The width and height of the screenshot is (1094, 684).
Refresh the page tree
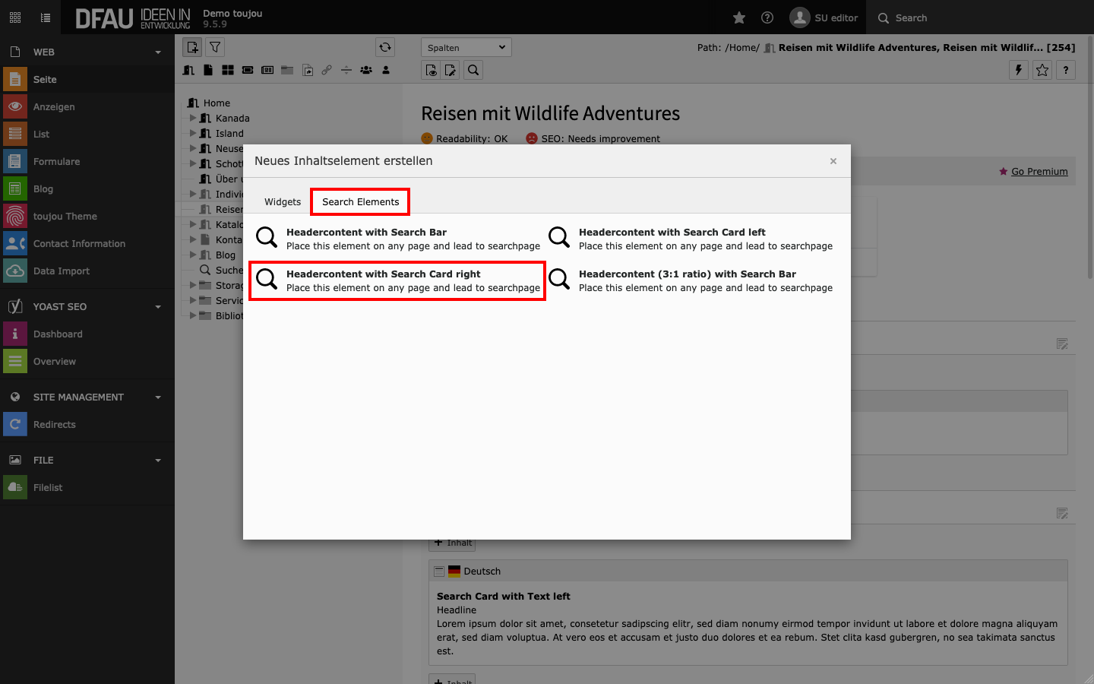[x=385, y=47]
